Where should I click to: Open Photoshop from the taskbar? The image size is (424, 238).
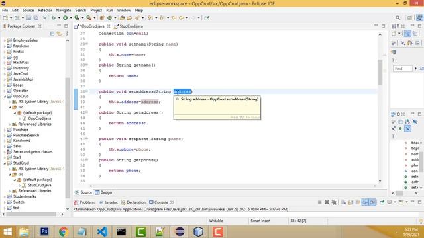click(x=44, y=231)
